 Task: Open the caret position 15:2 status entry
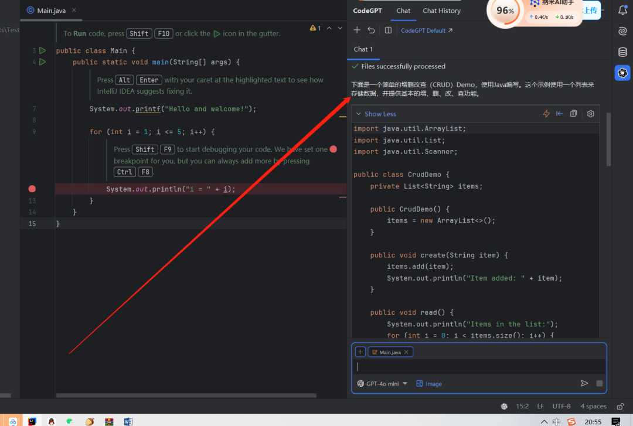[x=522, y=406]
